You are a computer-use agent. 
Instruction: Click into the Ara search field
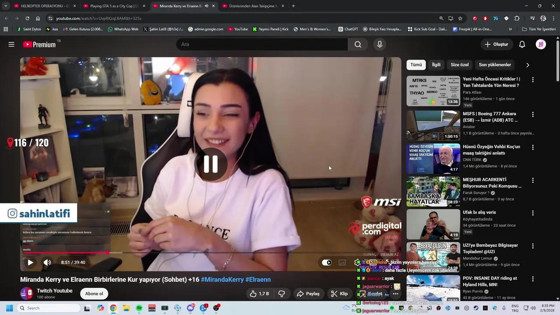(262, 44)
